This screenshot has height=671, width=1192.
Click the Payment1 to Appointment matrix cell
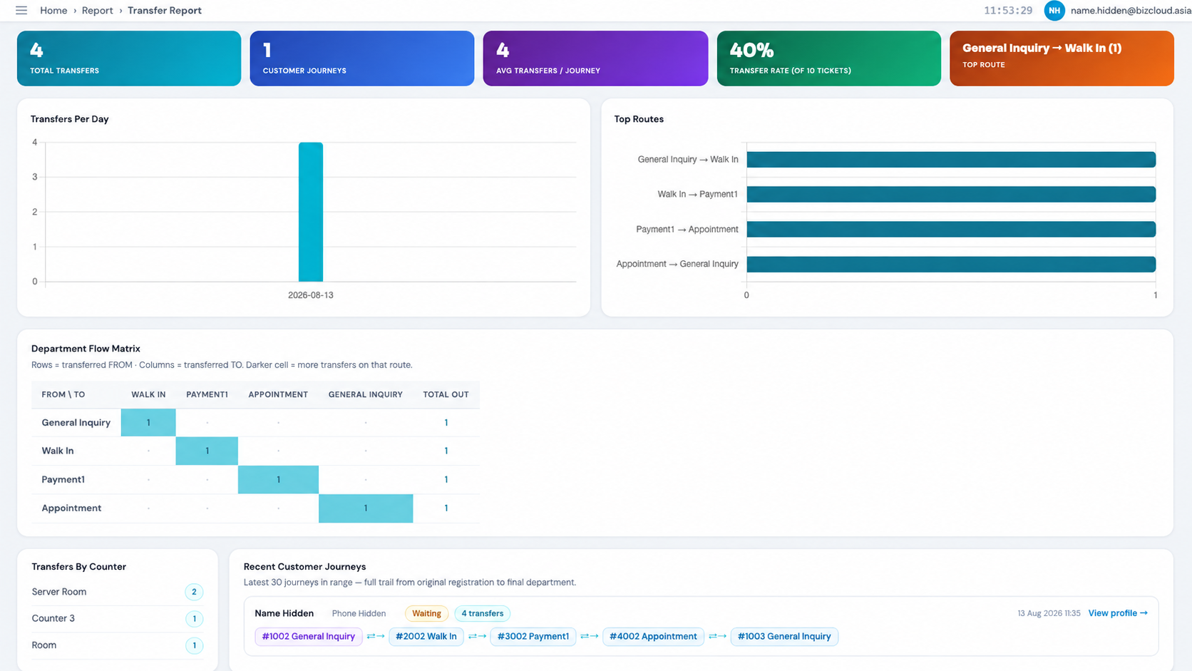click(278, 479)
